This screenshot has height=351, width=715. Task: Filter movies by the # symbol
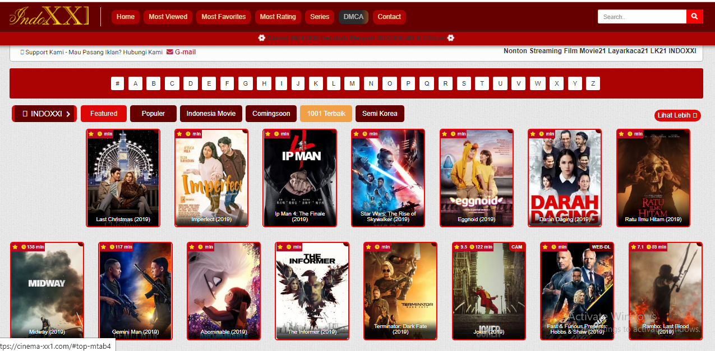tap(117, 84)
